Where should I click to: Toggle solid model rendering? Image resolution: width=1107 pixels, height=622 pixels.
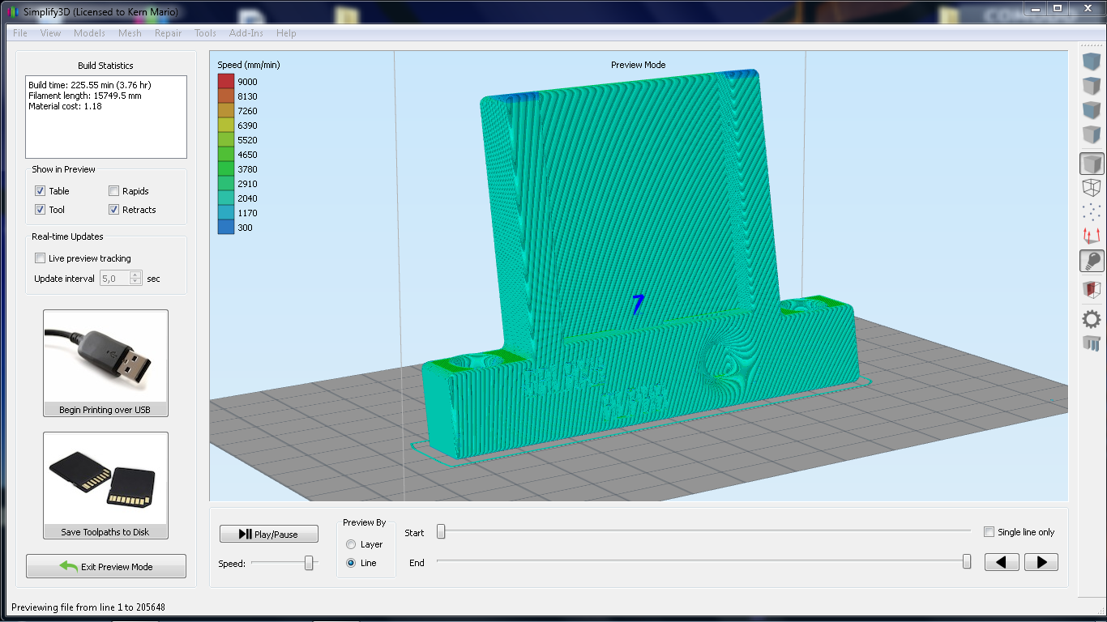pyautogui.click(x=1092, y=164)
